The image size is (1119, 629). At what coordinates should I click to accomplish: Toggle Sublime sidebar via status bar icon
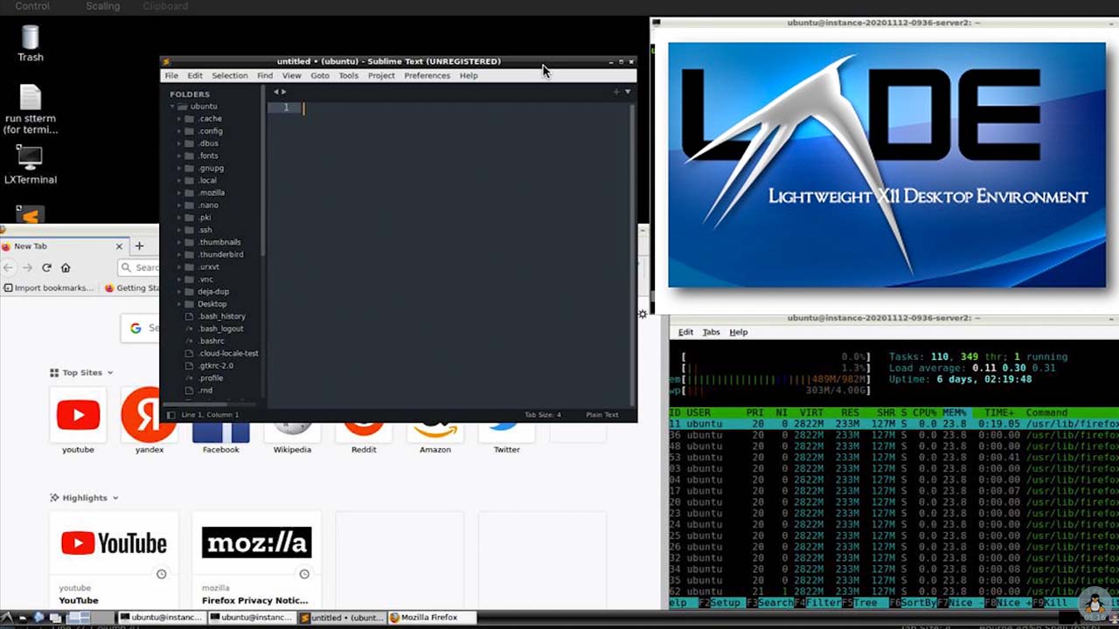coord(171,415)
